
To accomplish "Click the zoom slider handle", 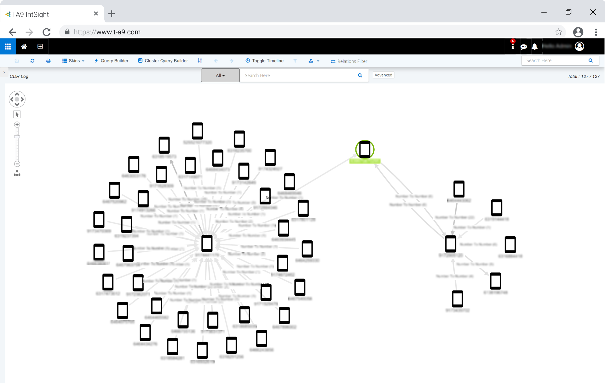I will point(17,137).
